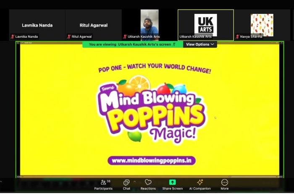
Task: Open the Participants panel
Action: click(x=103, y=185)
